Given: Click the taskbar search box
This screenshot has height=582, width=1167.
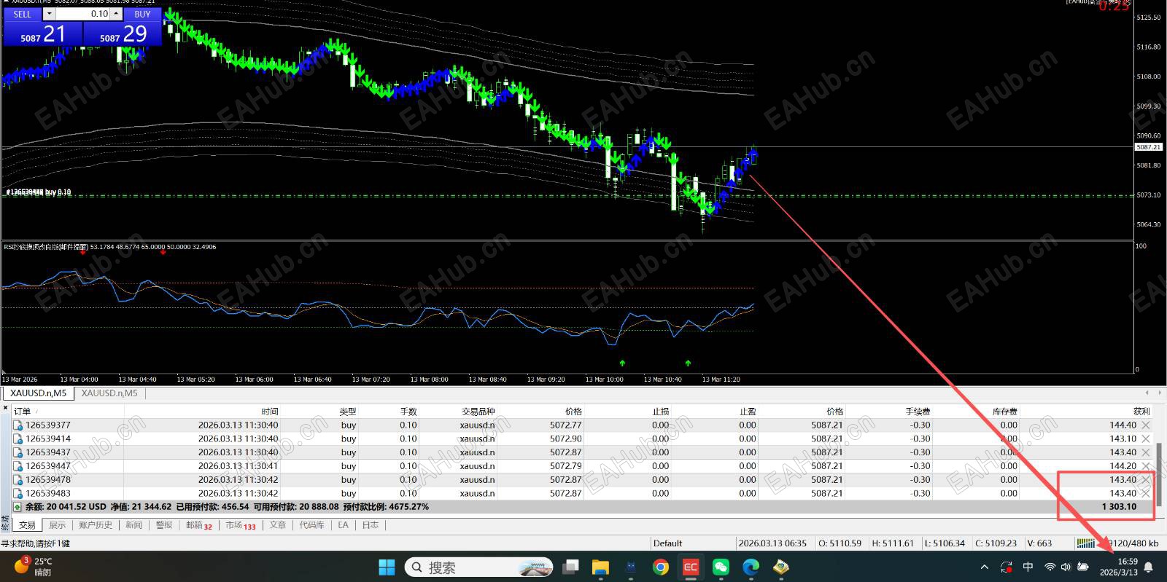Looking at the screenshot, I should click(478, 567).
